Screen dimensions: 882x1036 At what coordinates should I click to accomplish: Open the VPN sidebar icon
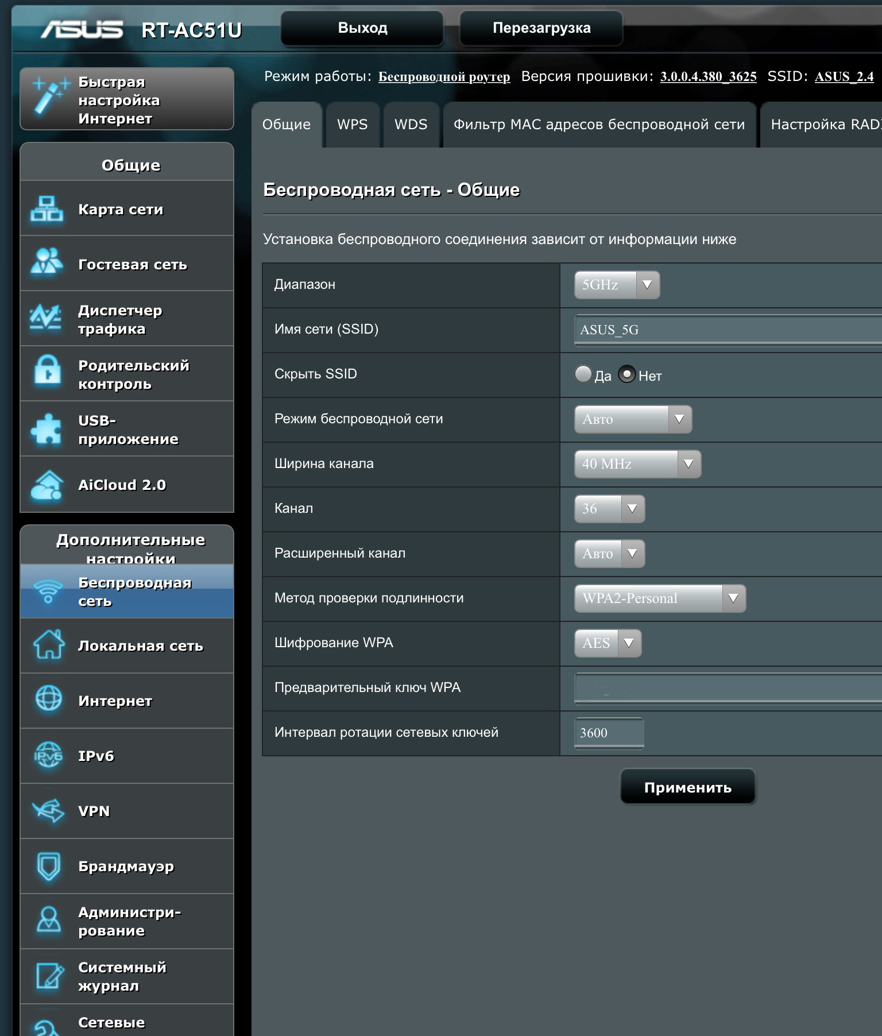48,810
